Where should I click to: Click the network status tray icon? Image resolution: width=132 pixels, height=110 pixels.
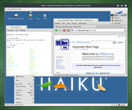point(114,15)
